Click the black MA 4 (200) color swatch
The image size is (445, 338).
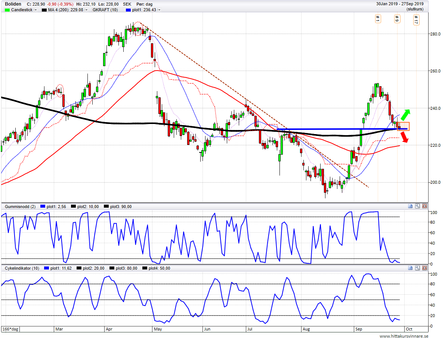point(44,10)
